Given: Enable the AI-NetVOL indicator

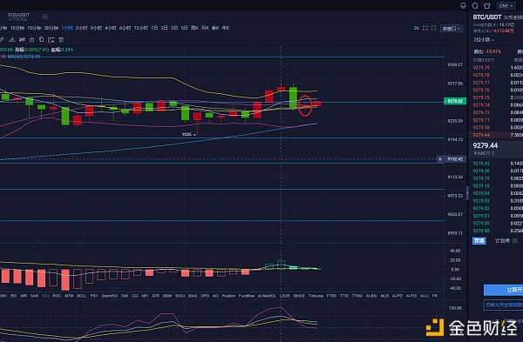Looking at the screenshot, I should coord(267,296).
